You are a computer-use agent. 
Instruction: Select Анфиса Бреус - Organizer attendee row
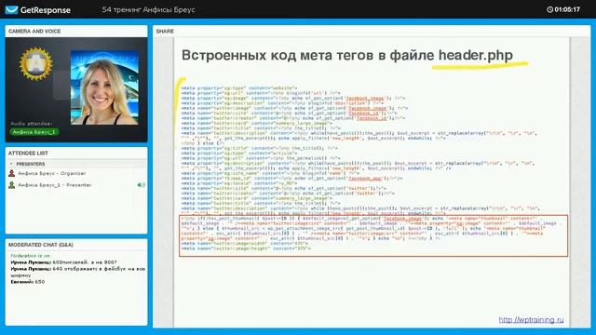pos(76,173)
